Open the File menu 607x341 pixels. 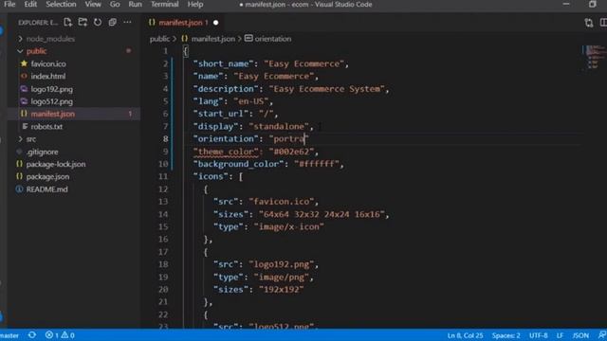[x=9, y=4]
